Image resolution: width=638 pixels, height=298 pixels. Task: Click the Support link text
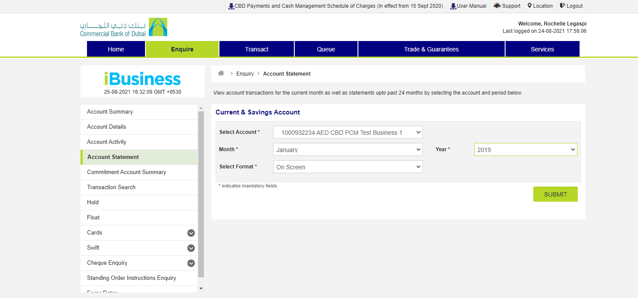[511, 6]
